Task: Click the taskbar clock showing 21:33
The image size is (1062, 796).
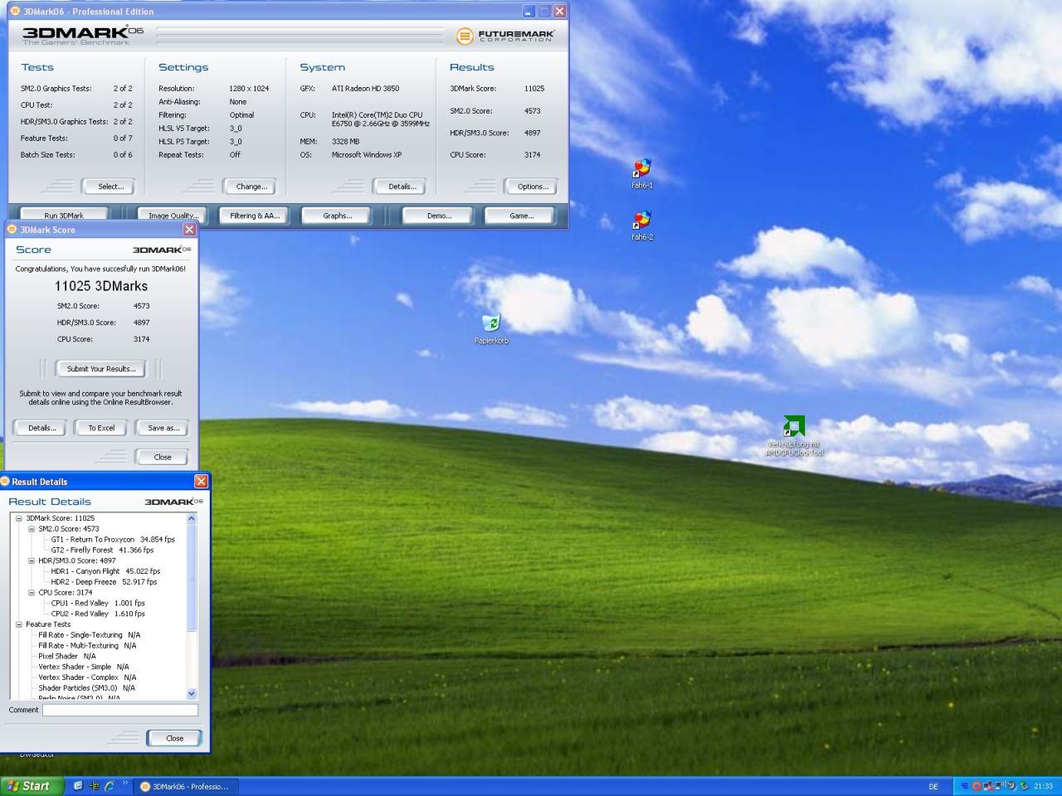Action: coord(1043,786)
